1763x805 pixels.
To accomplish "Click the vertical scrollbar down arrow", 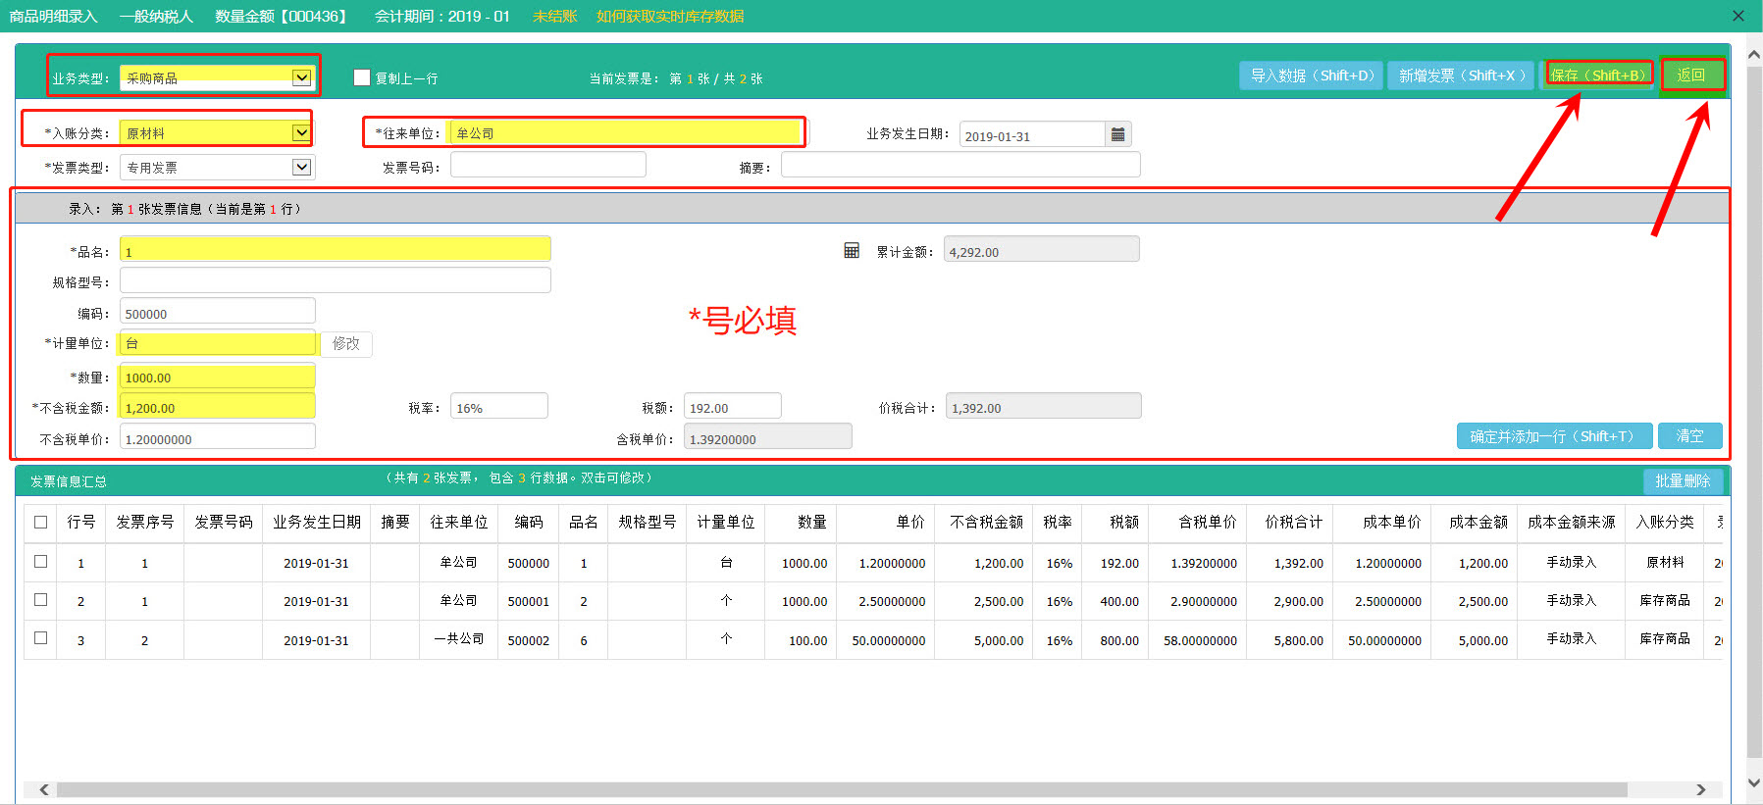I will point(1754,782).
